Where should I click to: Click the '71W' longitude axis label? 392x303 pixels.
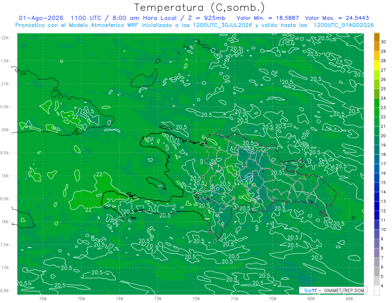click(234, 299)
